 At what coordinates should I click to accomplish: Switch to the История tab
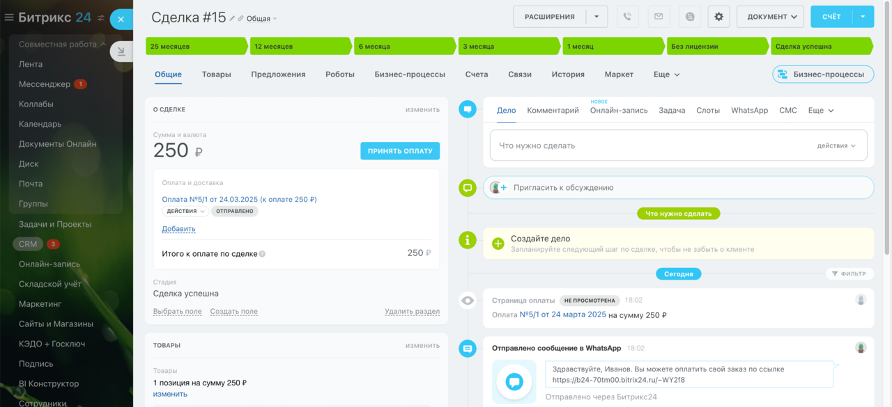pyautogui.click(x=568, y=74)
